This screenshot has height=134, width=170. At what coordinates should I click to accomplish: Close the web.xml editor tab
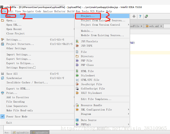click(x=161, y=26)
